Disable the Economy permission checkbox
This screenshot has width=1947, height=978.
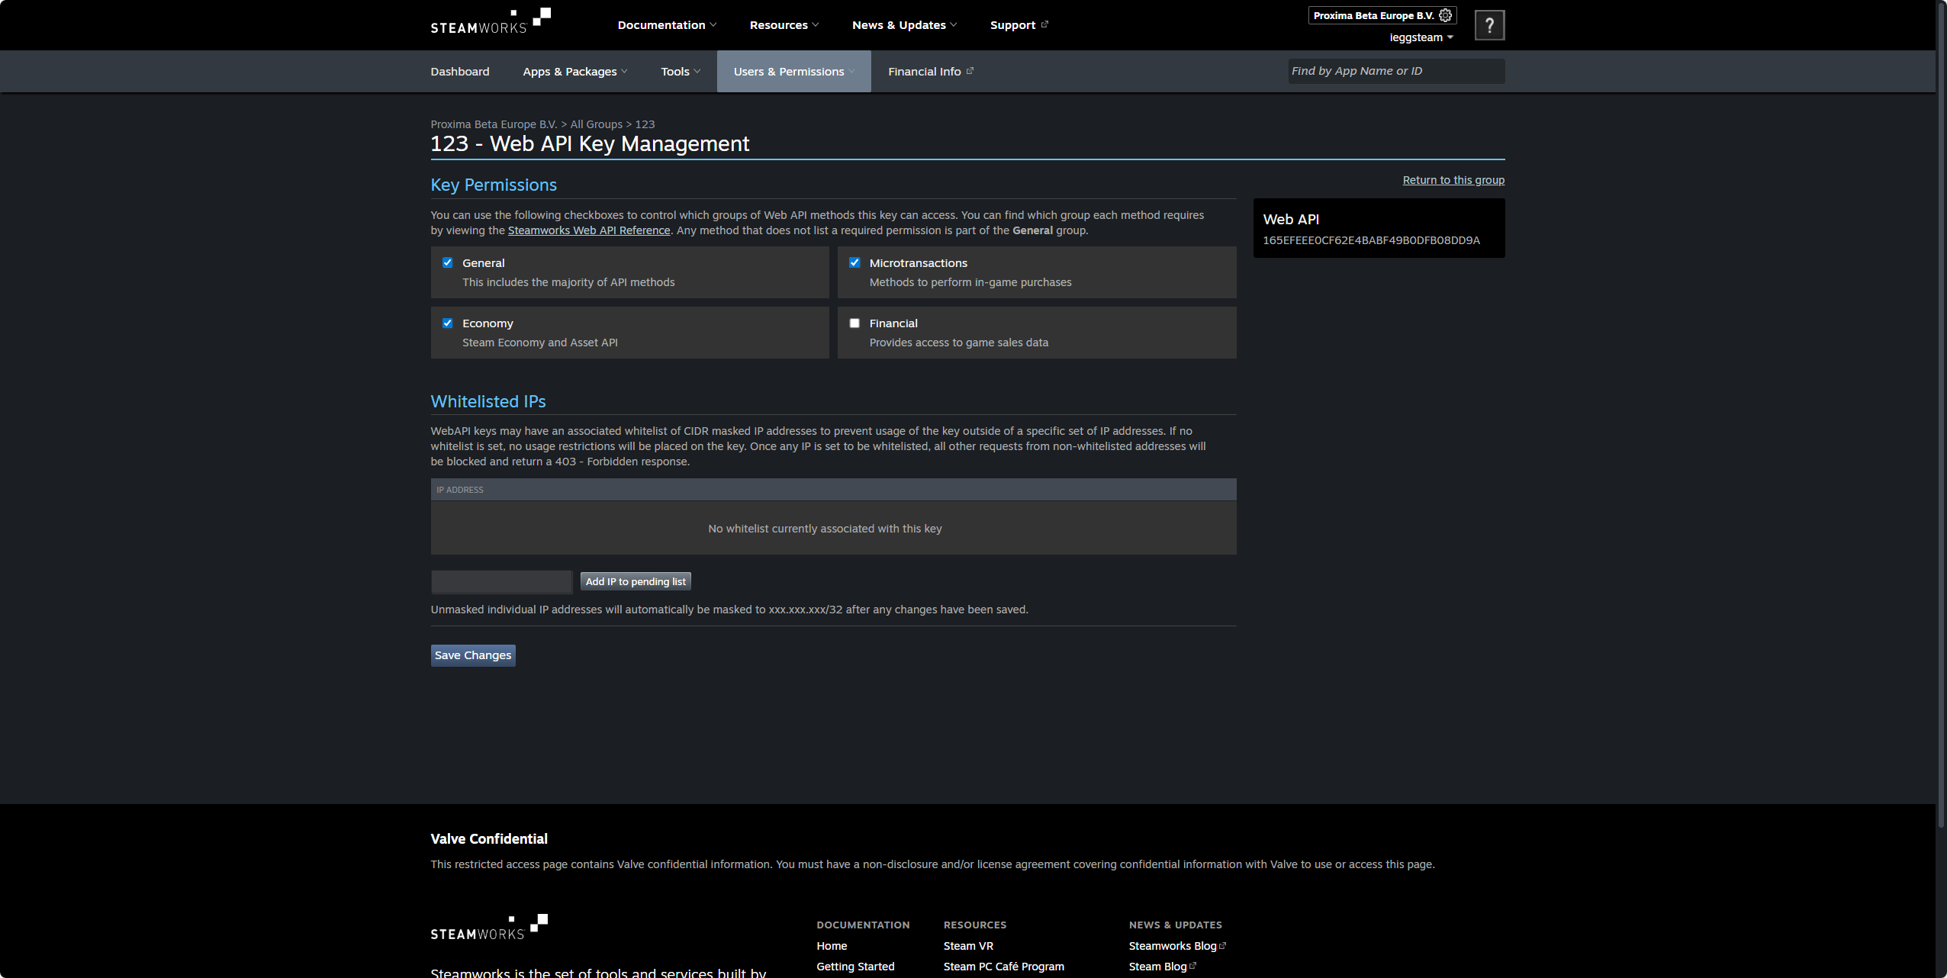coord(448,323)
